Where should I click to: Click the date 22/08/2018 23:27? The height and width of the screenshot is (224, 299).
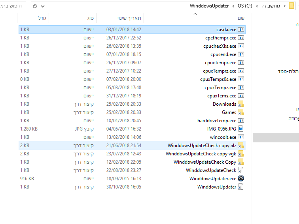124,170
